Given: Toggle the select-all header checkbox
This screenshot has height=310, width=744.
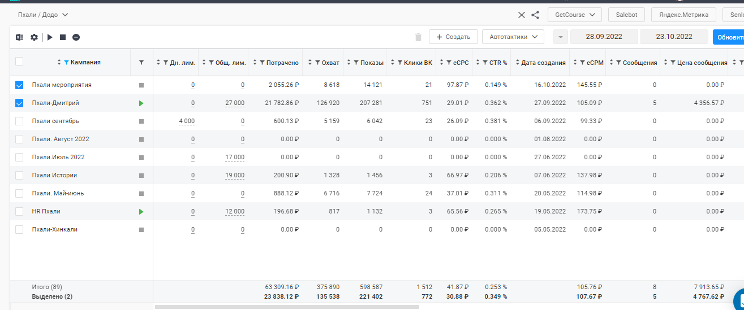Looking at the screenshot, I should coord(19,62).
